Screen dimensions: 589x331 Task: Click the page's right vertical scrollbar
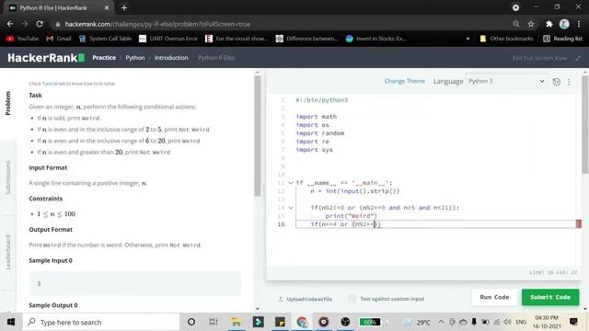585,124
